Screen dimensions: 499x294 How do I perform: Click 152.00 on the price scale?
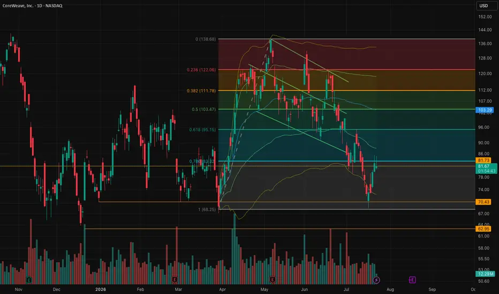485,17
